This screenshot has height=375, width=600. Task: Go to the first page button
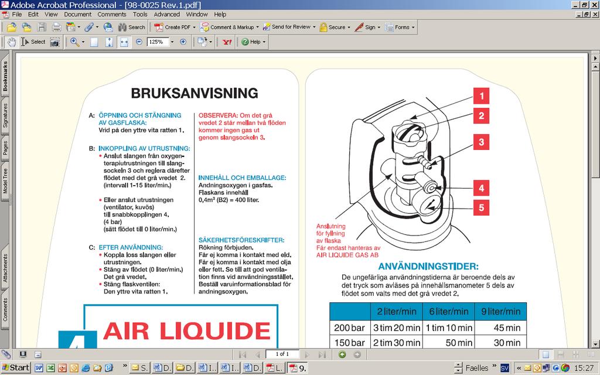(x=243, y=354)
